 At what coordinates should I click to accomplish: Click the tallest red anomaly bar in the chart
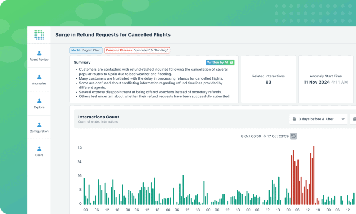[313, 174]
